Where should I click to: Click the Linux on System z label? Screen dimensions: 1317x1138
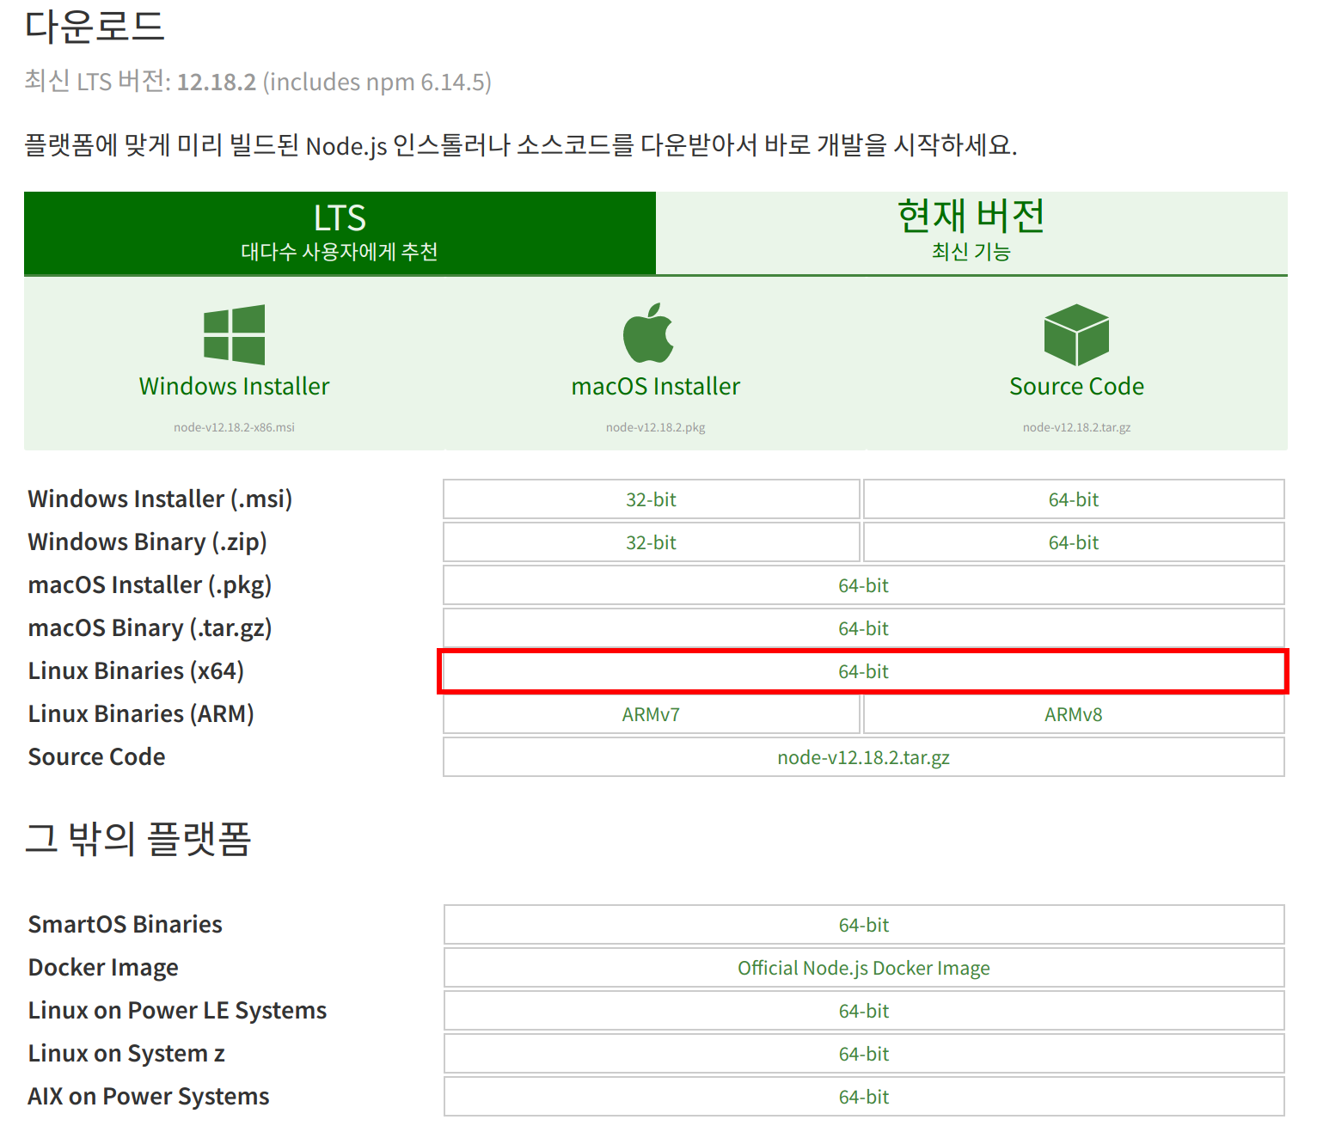(126, 1054)
